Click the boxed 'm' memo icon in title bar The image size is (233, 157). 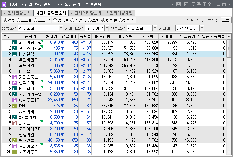[x=178, y=4]
